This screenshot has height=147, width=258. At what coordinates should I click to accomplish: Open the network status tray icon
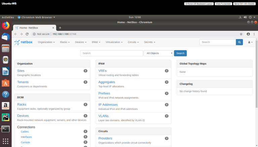[240, 17]
